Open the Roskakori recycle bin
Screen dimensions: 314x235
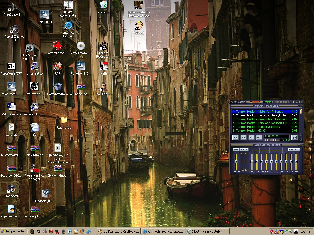[x=104, y=7]
